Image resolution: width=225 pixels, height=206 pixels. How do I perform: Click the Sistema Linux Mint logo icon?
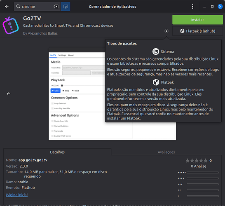coord(156,51)
